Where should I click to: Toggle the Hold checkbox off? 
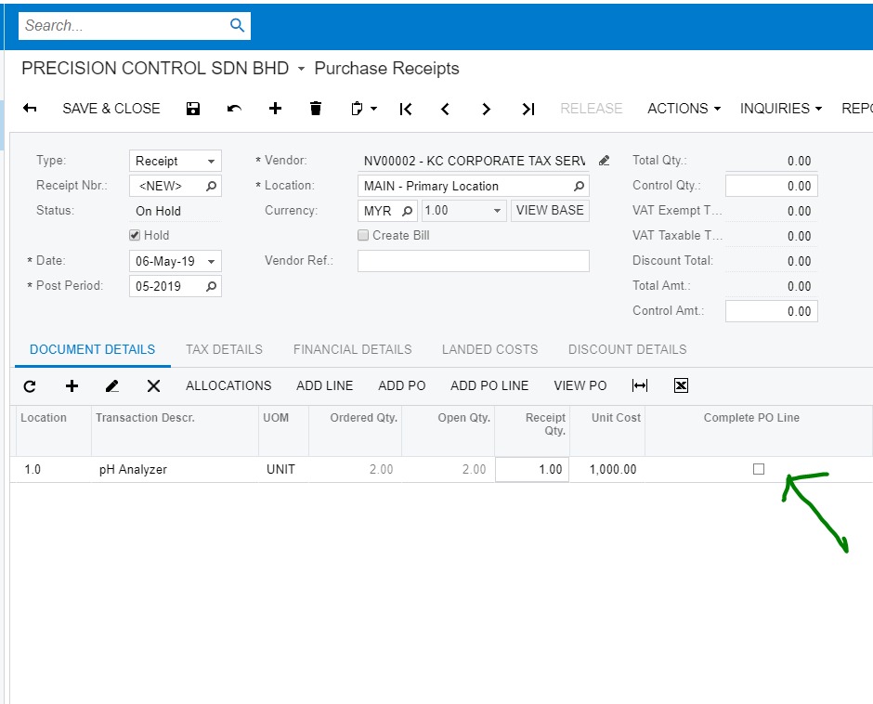[x=134, y=235]
